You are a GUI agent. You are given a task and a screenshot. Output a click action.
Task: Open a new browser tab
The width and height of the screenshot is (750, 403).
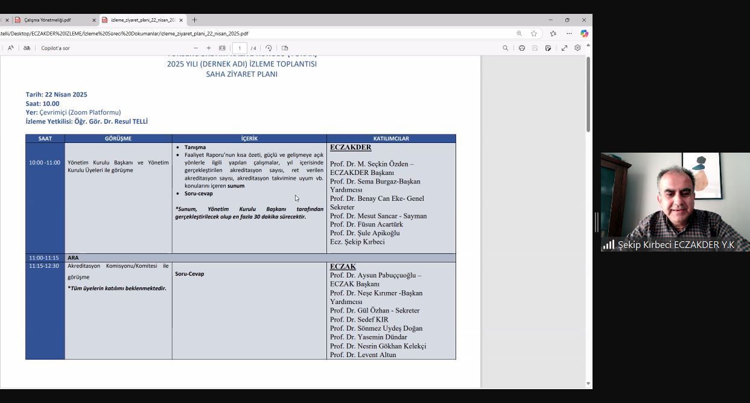[194, 20]
